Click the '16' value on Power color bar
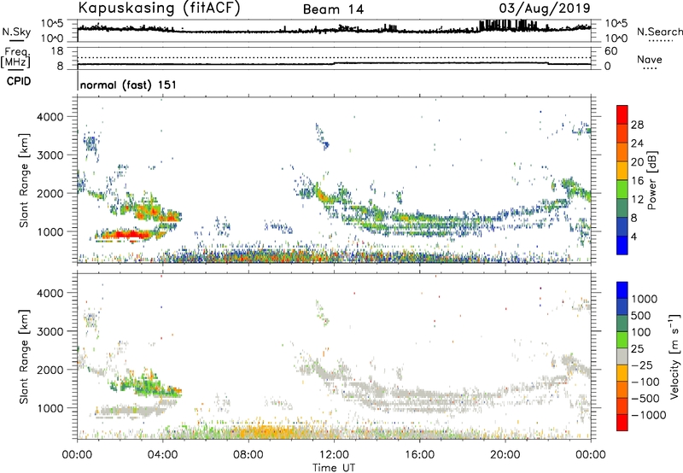Image resolution: width=683 pixels, height=473 pixels. pos(637,181)
